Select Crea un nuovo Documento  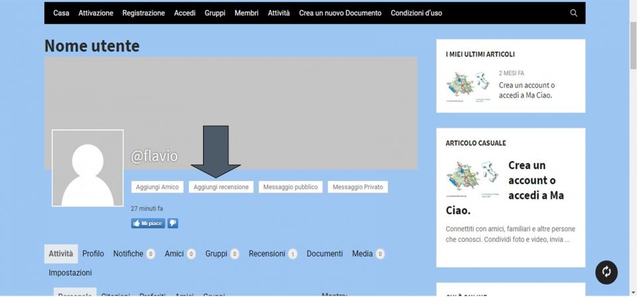click(x=340, y=13)
